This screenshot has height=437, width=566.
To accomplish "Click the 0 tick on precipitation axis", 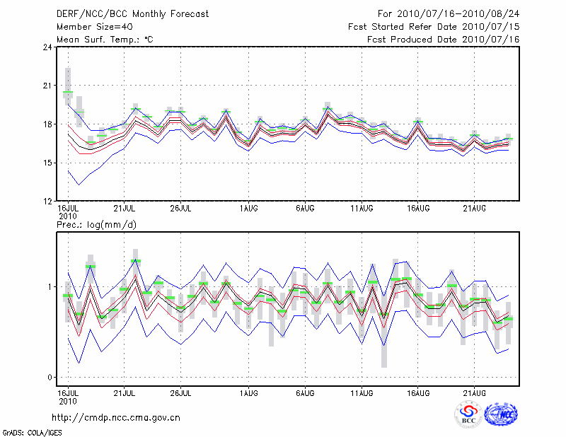I will tap(50, 377).
